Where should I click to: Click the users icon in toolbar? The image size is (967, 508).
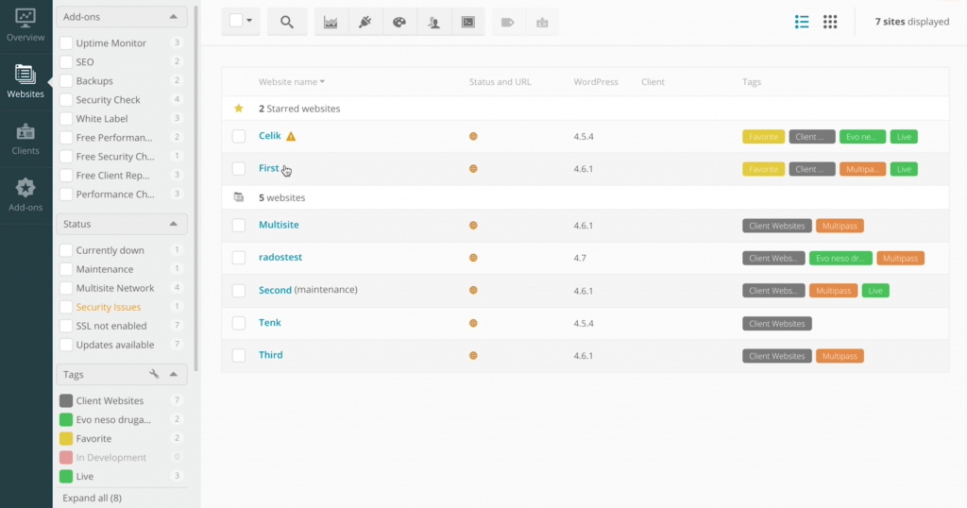[x=433, y=22]
